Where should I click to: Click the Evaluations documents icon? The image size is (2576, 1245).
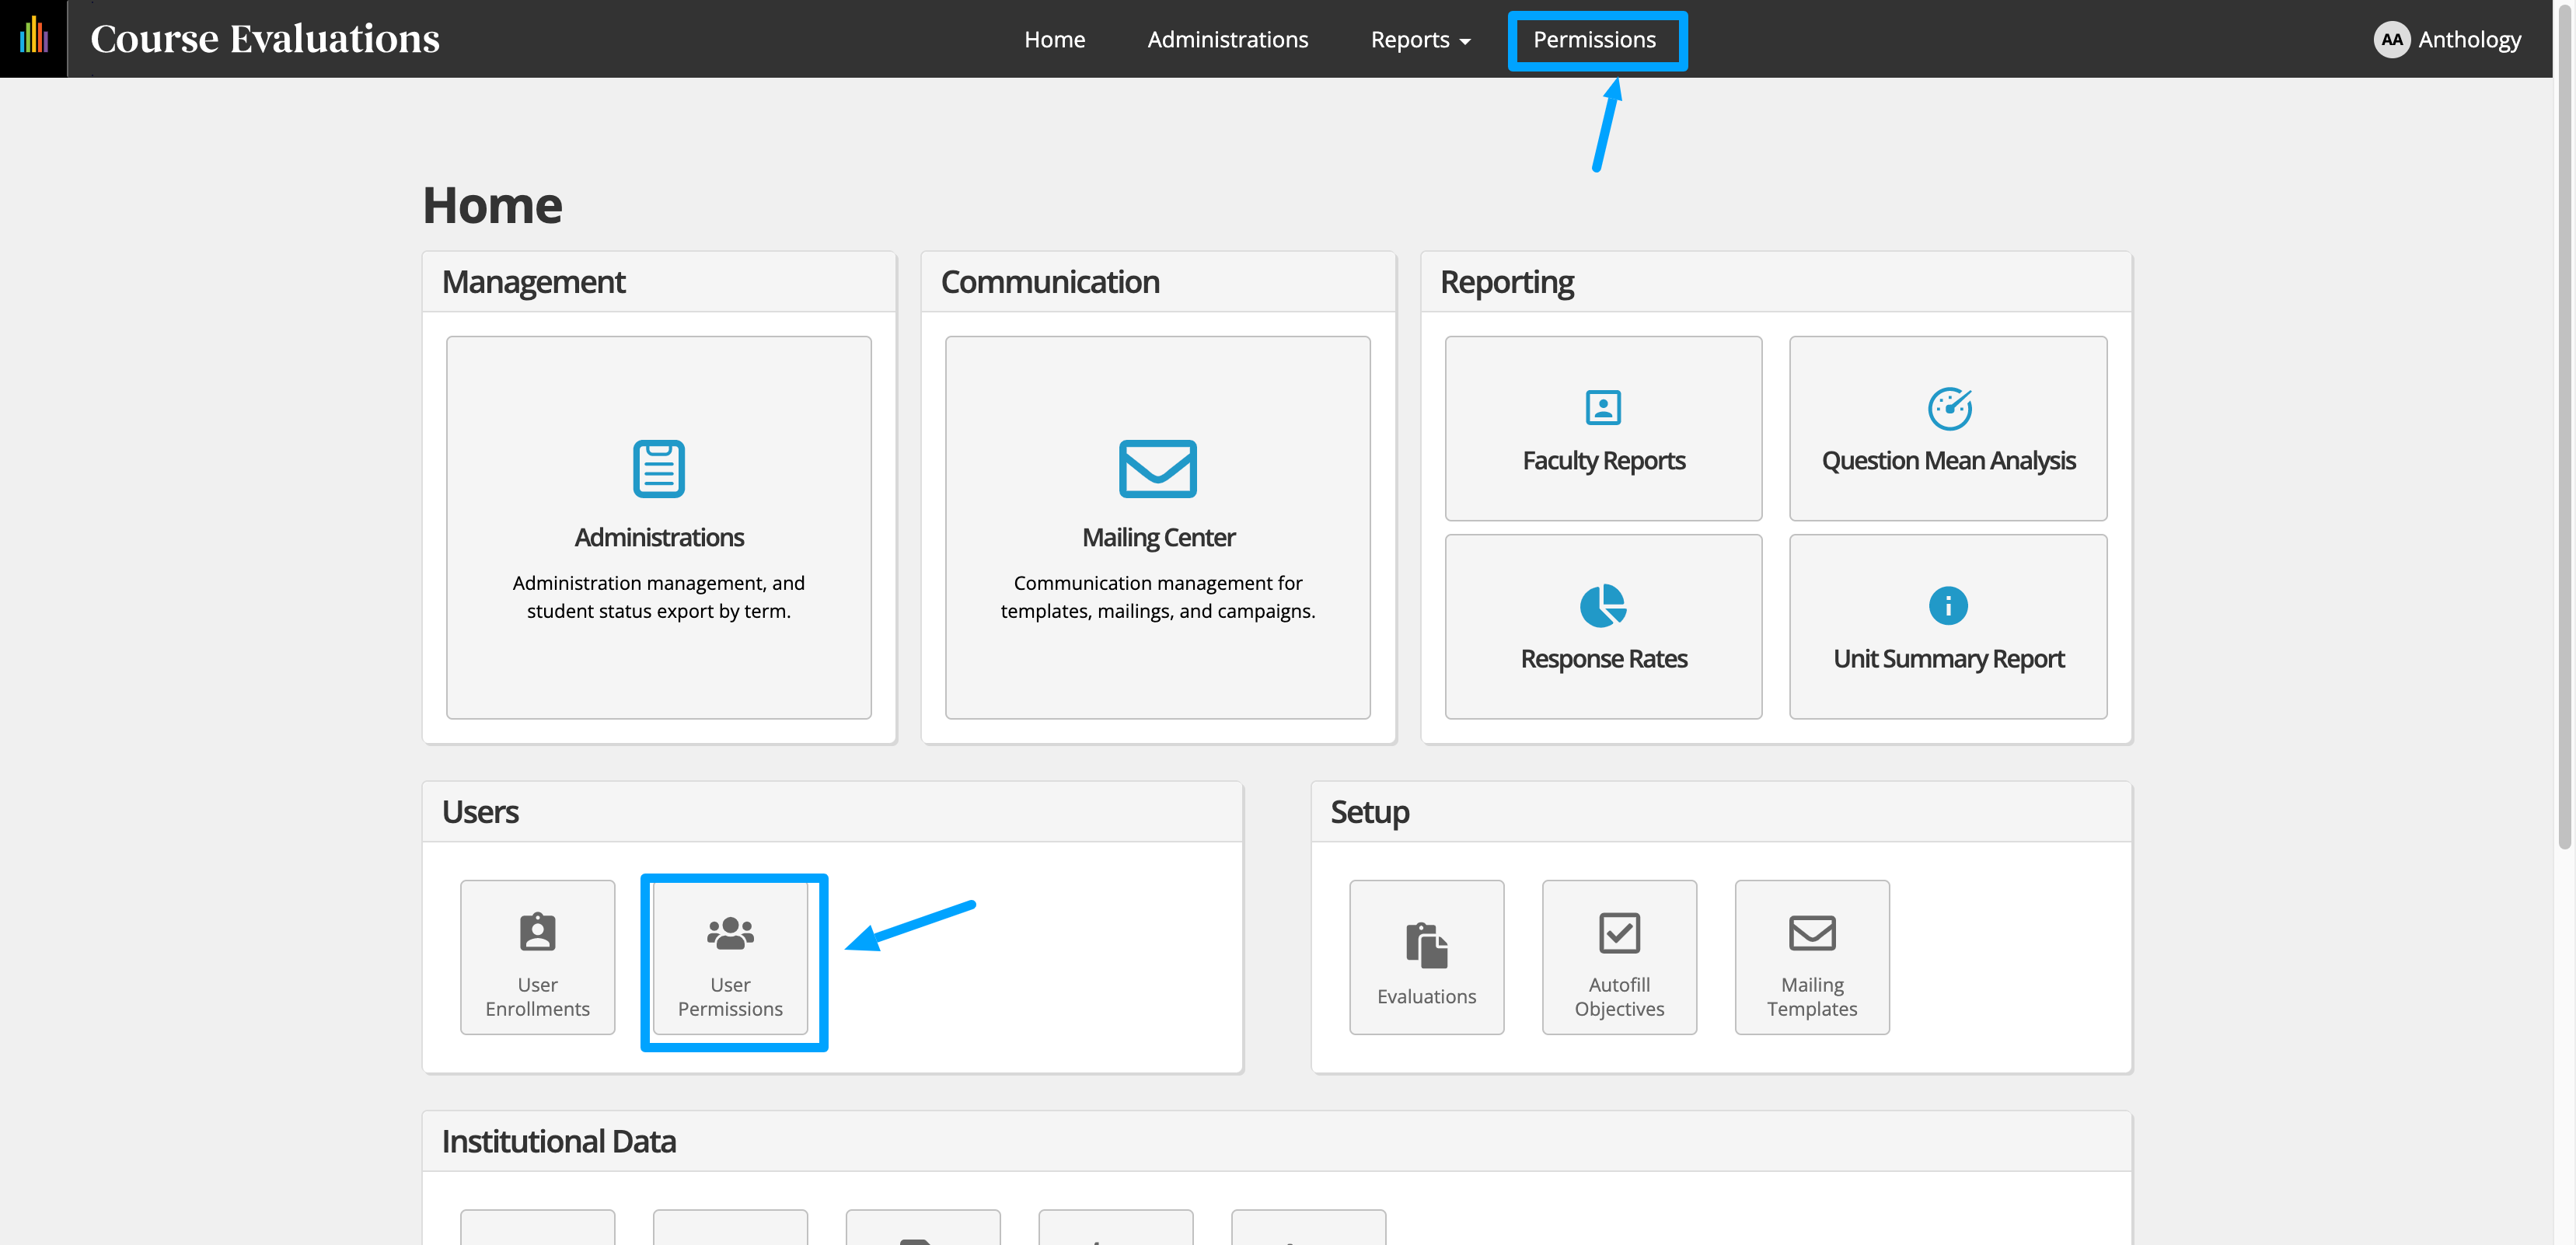coord(1426,945)
